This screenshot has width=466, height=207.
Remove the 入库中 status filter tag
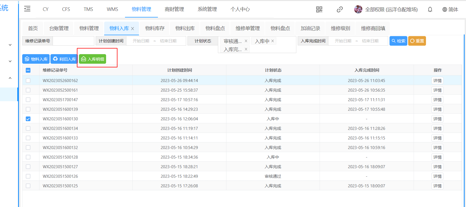pyautogui.click(x=272, y=41)
